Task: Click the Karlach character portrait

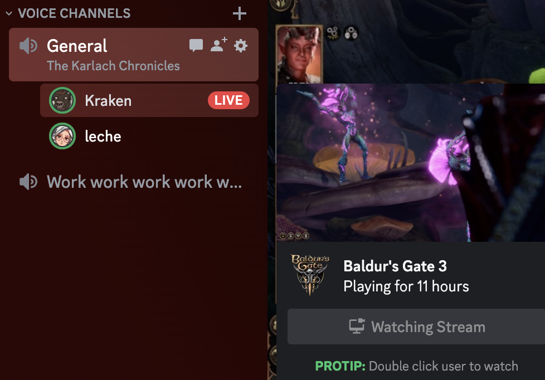Action: pyautogui.click(x=299, y=54)
